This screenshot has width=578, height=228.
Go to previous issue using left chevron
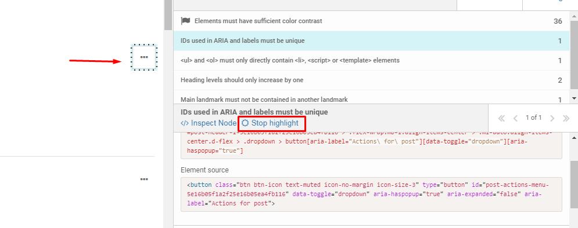515,118
